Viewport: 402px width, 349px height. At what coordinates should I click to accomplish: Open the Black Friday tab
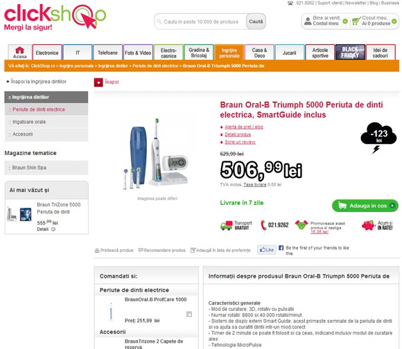[350, 52]
